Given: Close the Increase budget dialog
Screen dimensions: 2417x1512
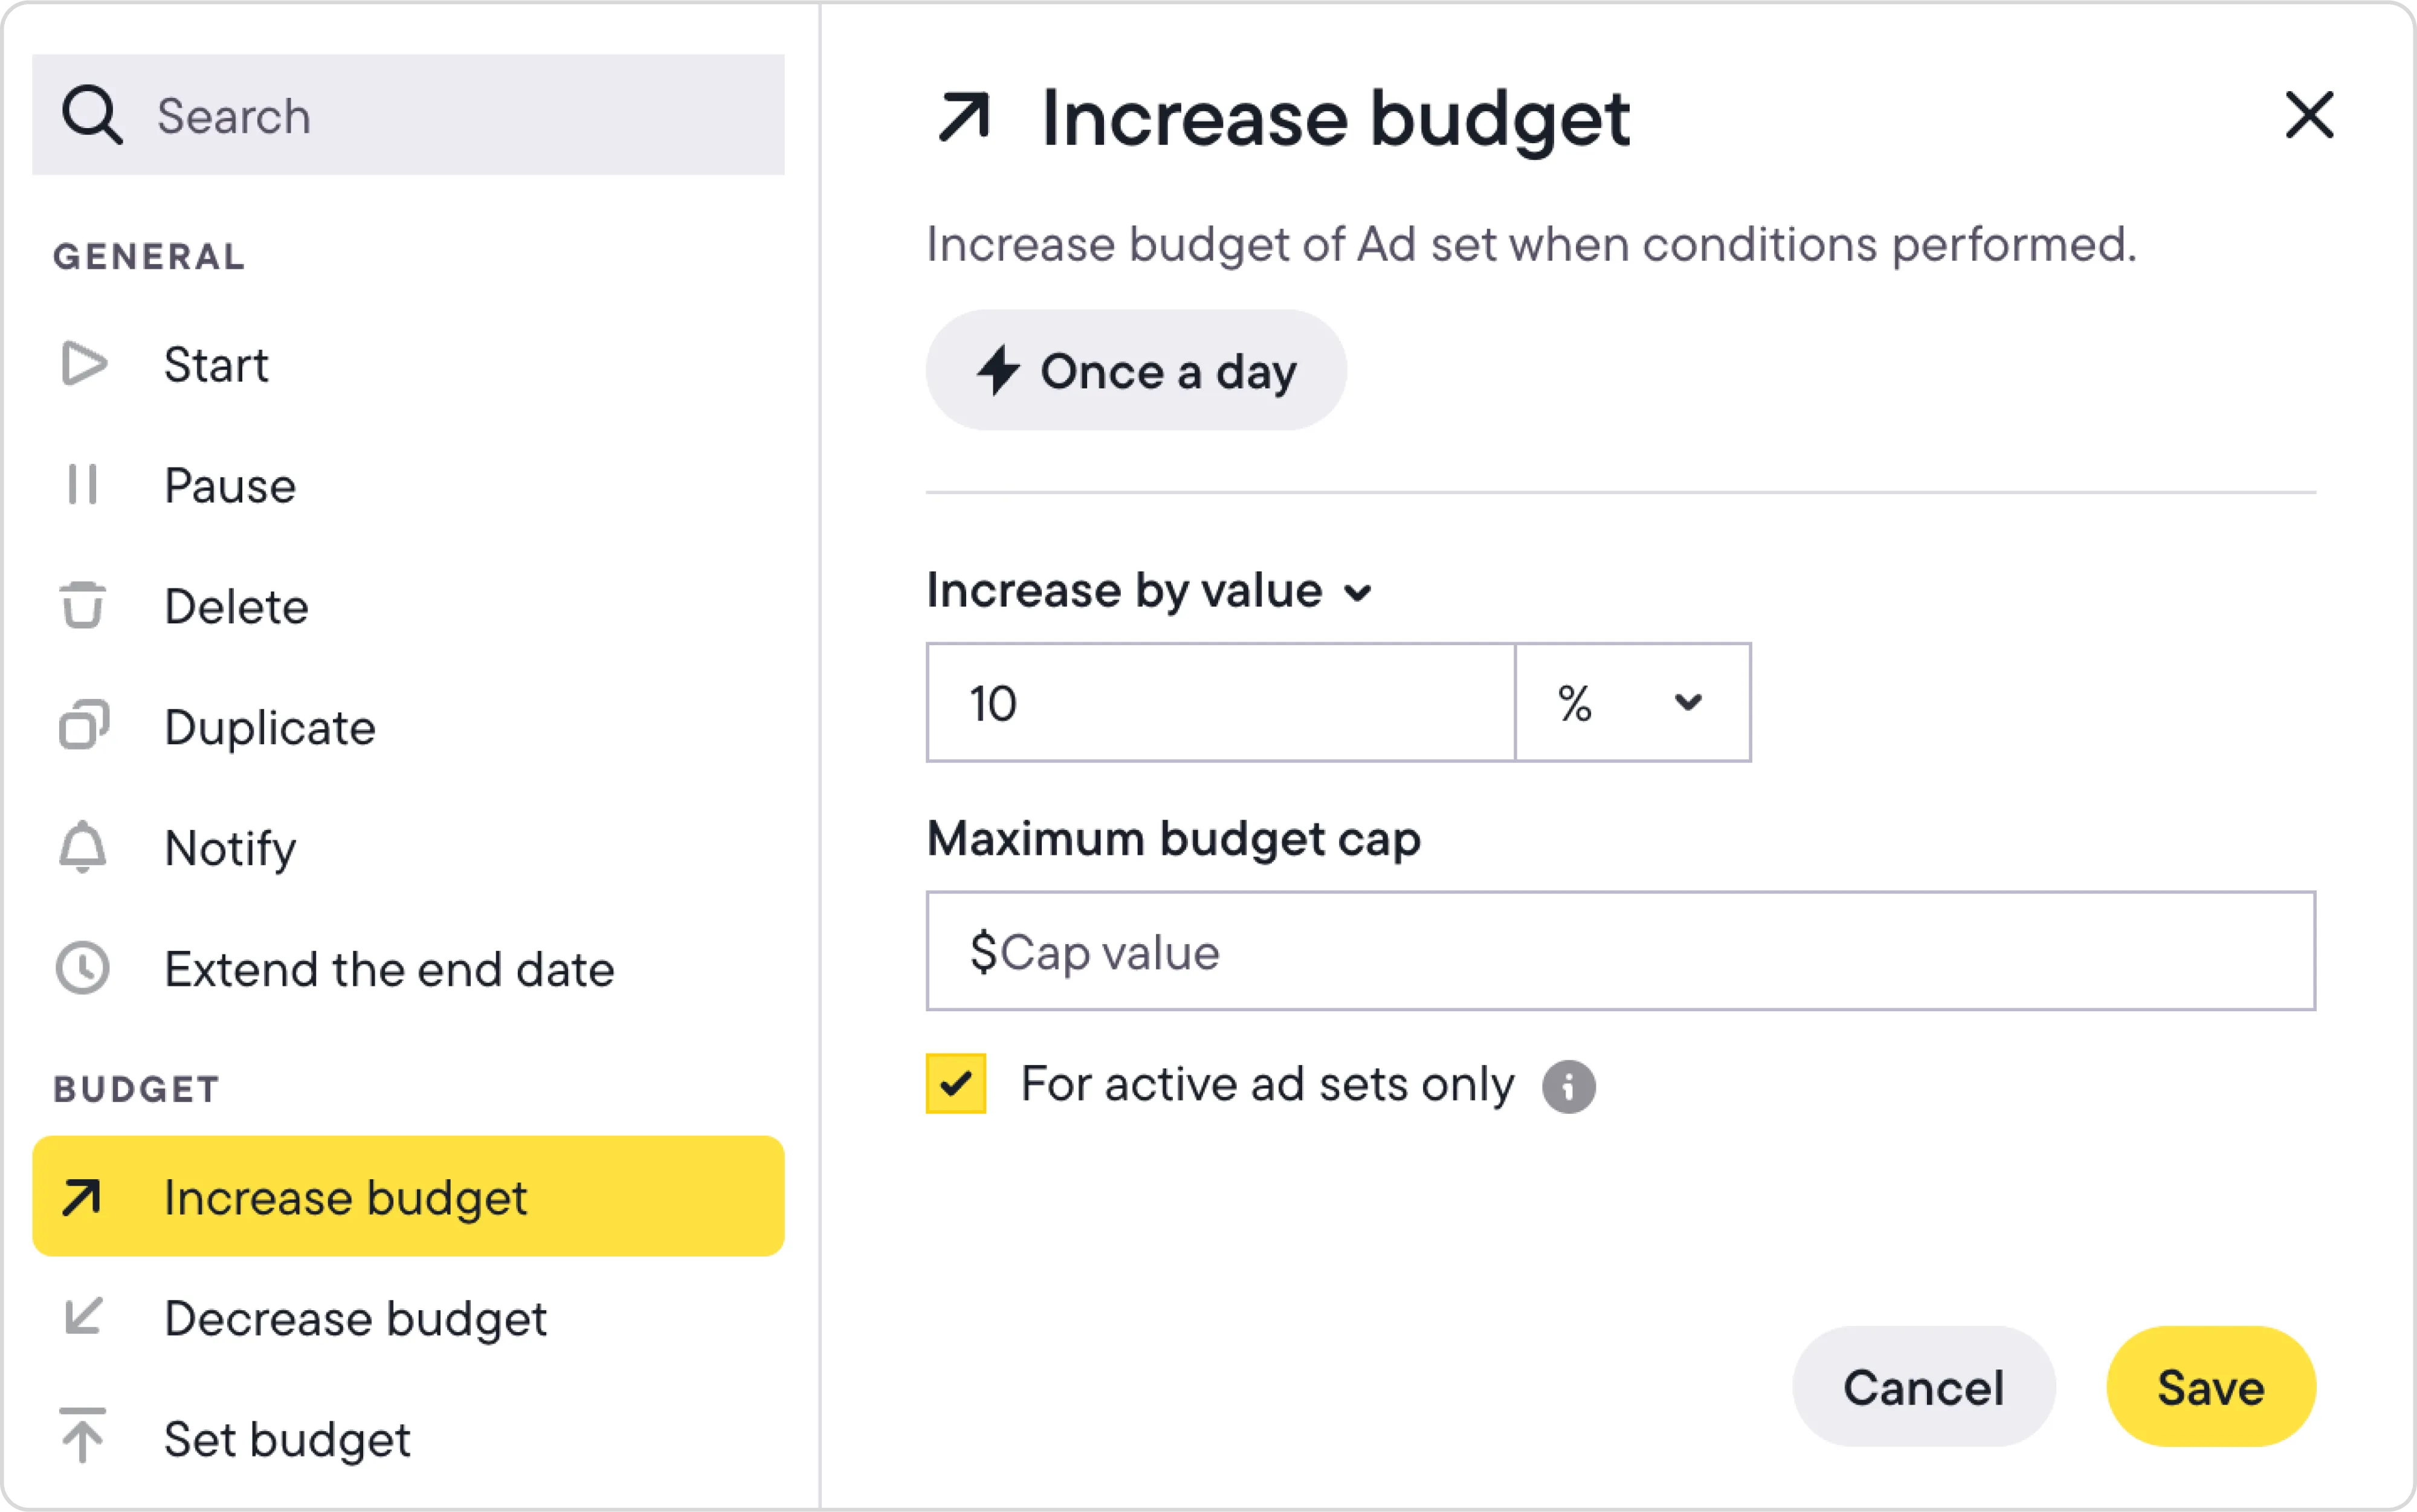Looking at the screenshot, I should pos(2309,115).
